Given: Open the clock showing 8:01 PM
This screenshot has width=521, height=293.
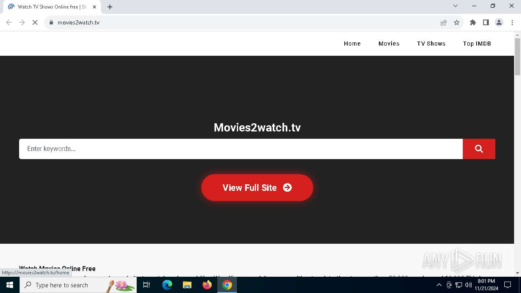Looking at the screenshot, I should (x=486, y=285).
